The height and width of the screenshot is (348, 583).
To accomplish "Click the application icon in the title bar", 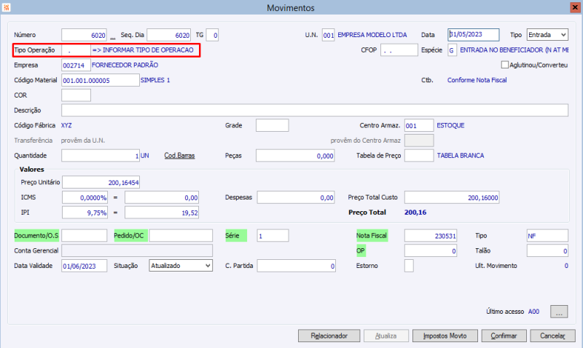I will [7, 7].
